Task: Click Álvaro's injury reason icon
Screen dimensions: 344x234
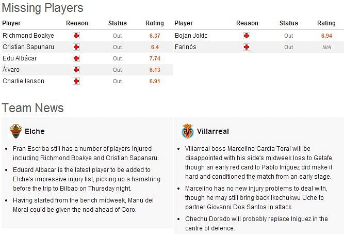Action: [76, 70]
